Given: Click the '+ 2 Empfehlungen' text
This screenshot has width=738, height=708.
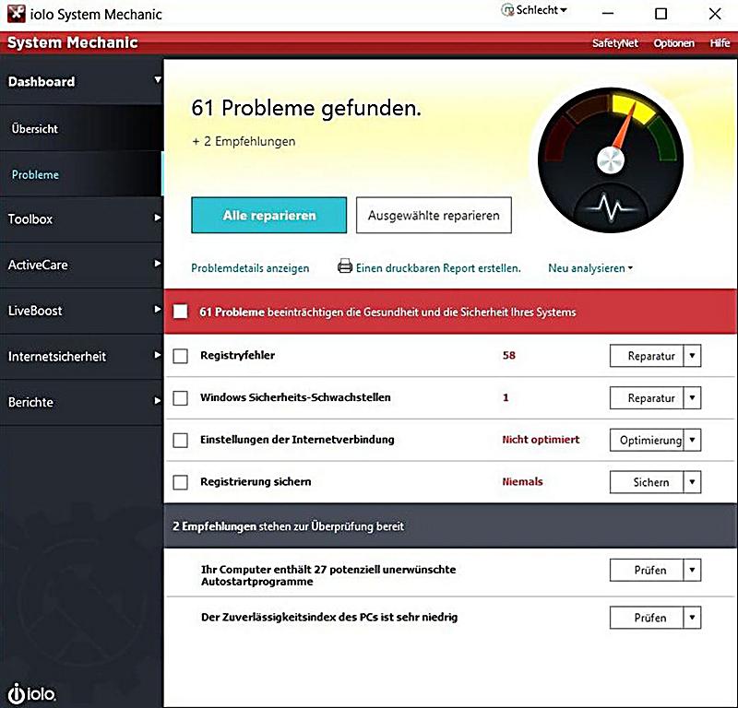Looking at the screenshot, I should click(x=244, y=141).
